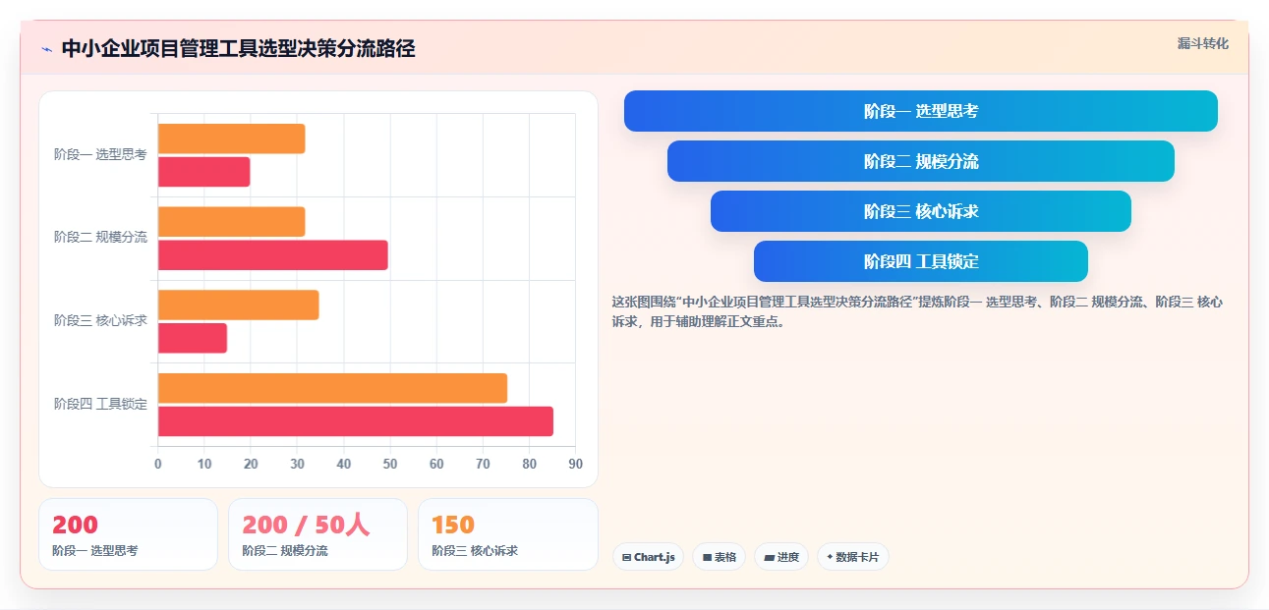Open the 150 阶段三 核心诉求 stat card

coord(508,534)
